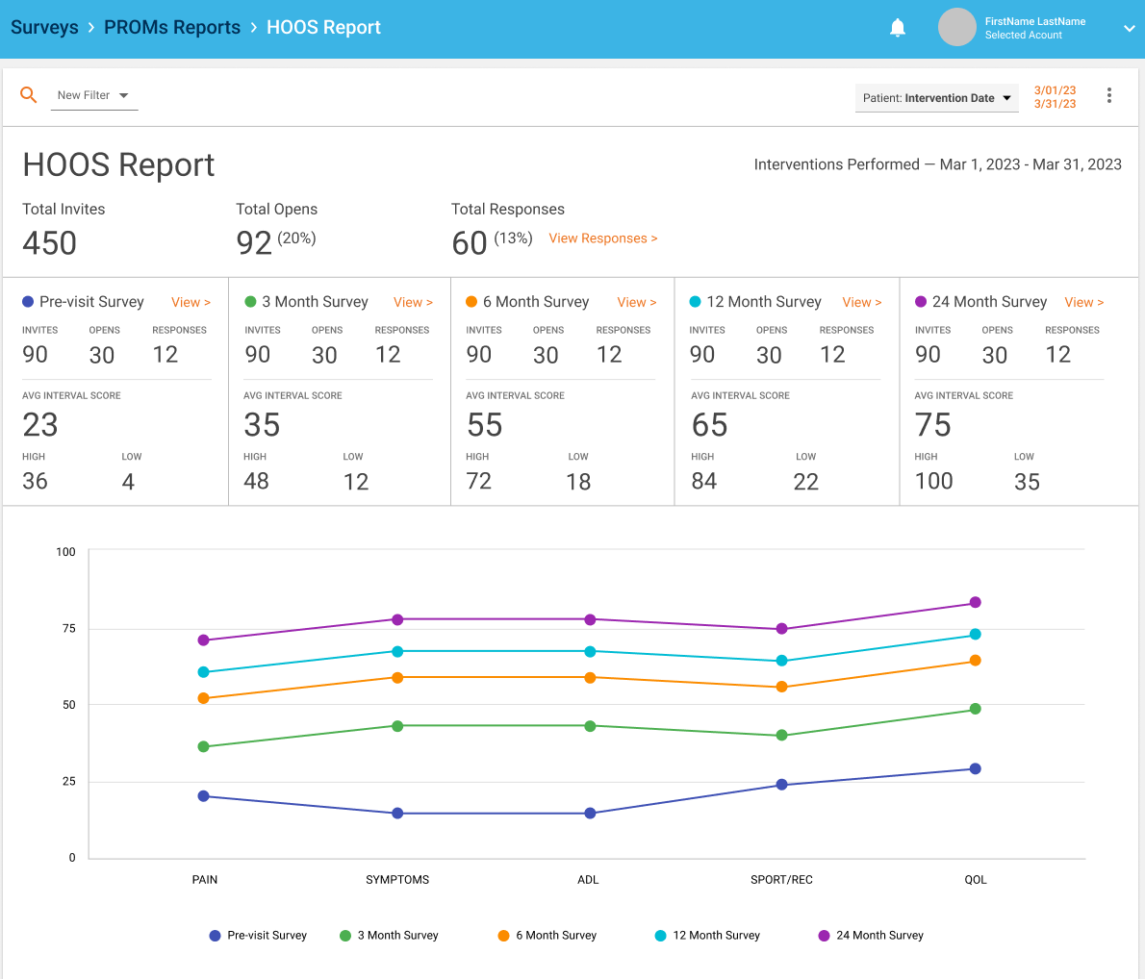Open the three-dot more options menu
1145x979 pixels.
[1109, 95]
